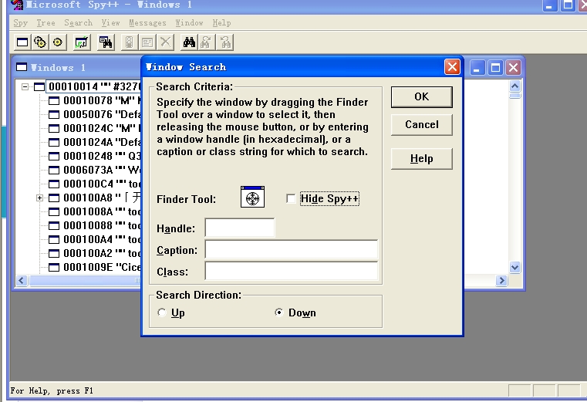
Task: Select the Down search direction radio
Action: [x=279, y=312]
